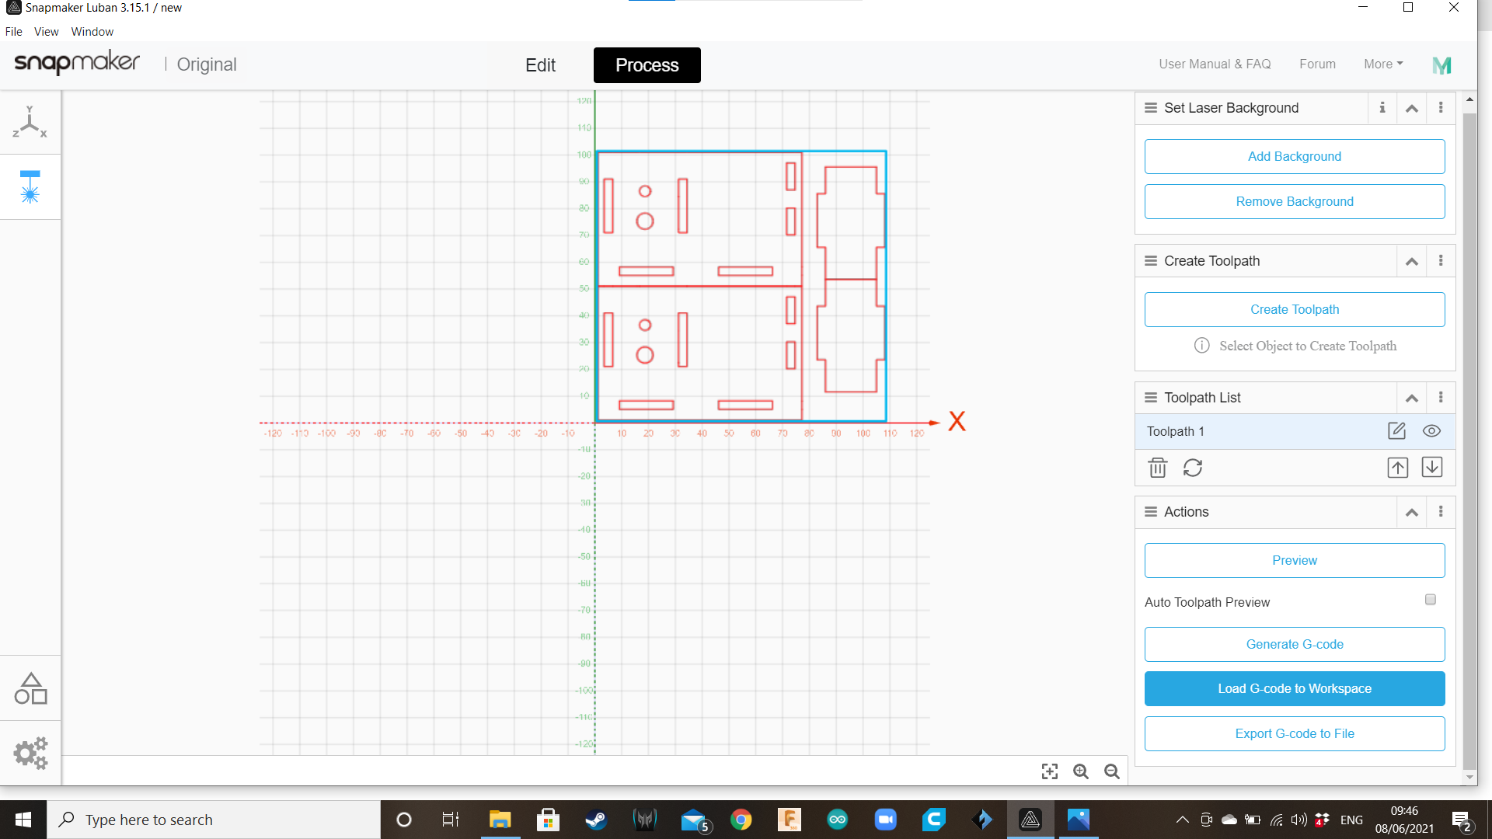Click the right panel vertical scrollbar
The height and width of the screenshot is (839, 1492).
(1469, 435)
